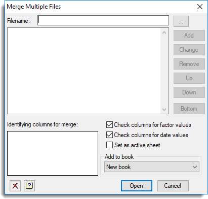Click the Cancel button

pyautogui.click(x=173, y=186)
